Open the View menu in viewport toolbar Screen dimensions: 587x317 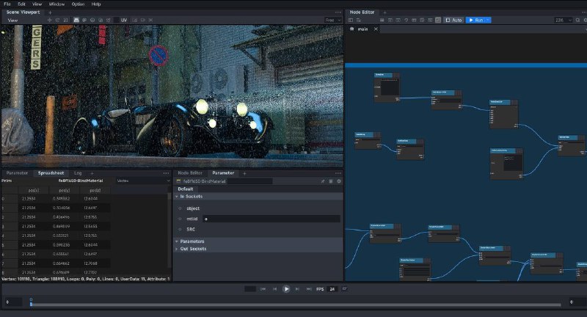(12, 21)
